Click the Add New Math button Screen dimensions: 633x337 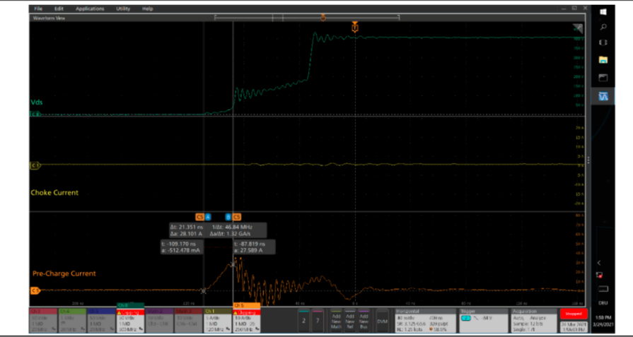pyautogui.click(x=337, y=321)
